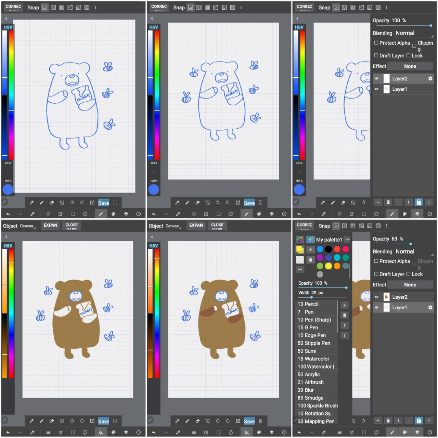Add a new layer in the Opacity 100 panel
438x438 pixels.
tap(378, 202)
